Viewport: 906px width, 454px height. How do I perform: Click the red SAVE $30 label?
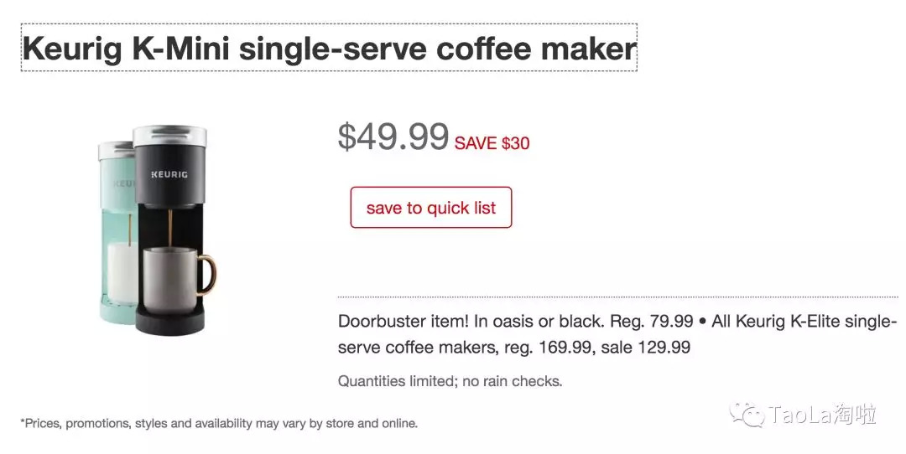click(492, 143)
